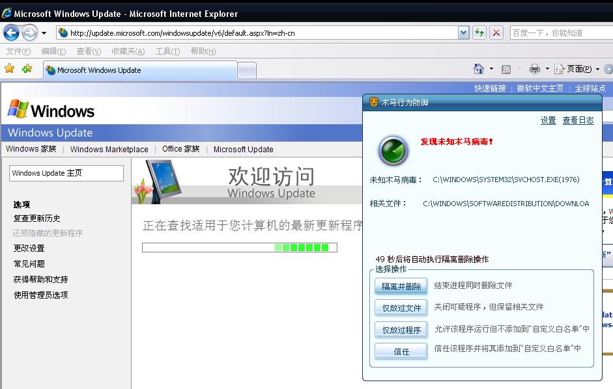Screen dimensions: 613x389
Task: Expand the Print dropdown arrow
Action: [547, 69]
